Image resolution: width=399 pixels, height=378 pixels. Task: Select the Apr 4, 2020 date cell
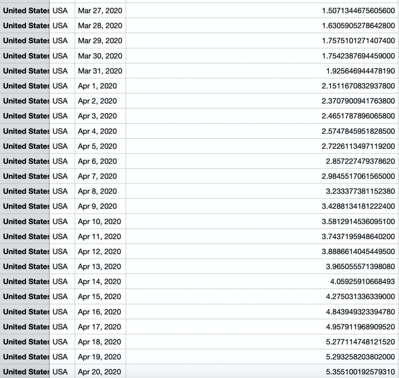click(97, 131)
